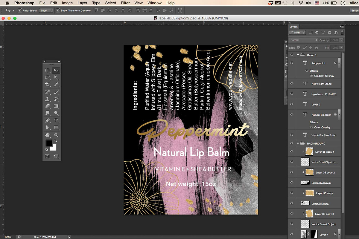Select the Healing Brush tool

point(47,92)
